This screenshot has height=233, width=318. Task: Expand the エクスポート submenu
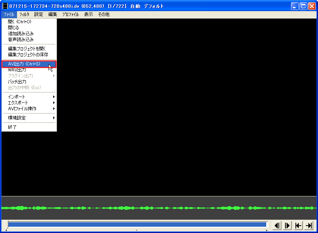29,103
